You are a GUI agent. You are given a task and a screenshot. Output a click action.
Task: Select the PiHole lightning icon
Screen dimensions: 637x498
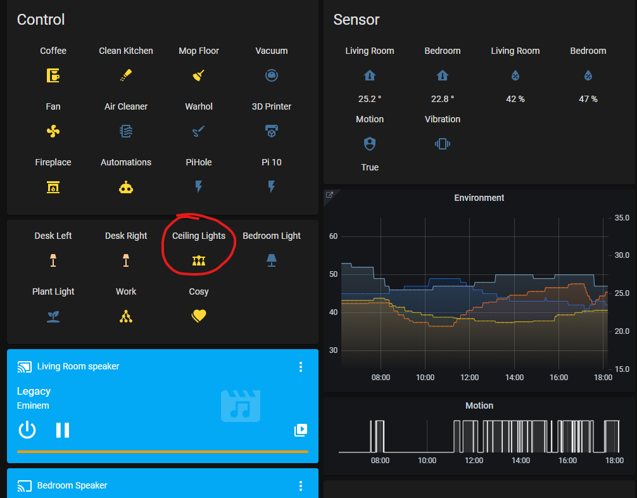click(x=198, y=187)
